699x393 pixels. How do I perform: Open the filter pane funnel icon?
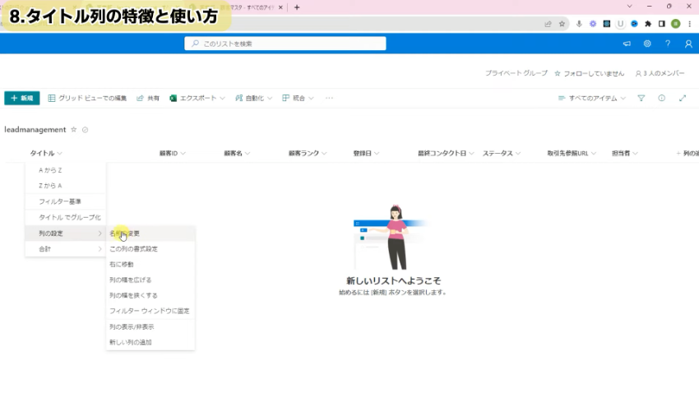tap(641, 98)
